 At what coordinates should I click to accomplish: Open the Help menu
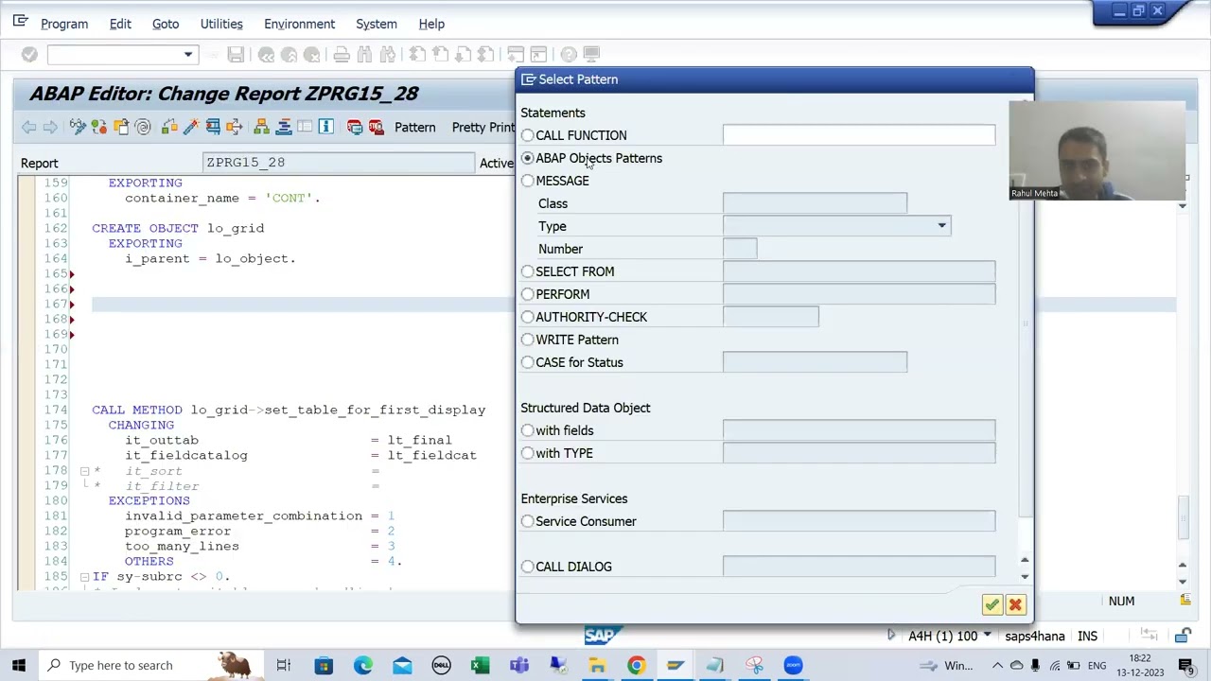coord(431,24)
